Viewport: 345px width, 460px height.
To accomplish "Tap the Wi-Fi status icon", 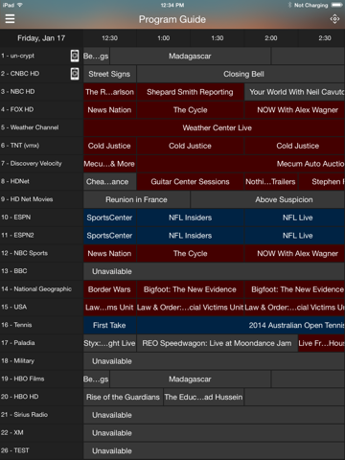I will [20, 5].
